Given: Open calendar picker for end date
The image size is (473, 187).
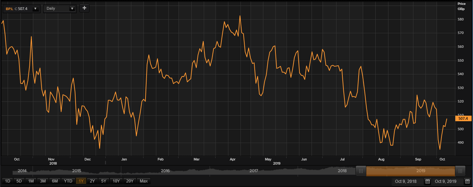Looking at the screenshot, I should 467,181.
